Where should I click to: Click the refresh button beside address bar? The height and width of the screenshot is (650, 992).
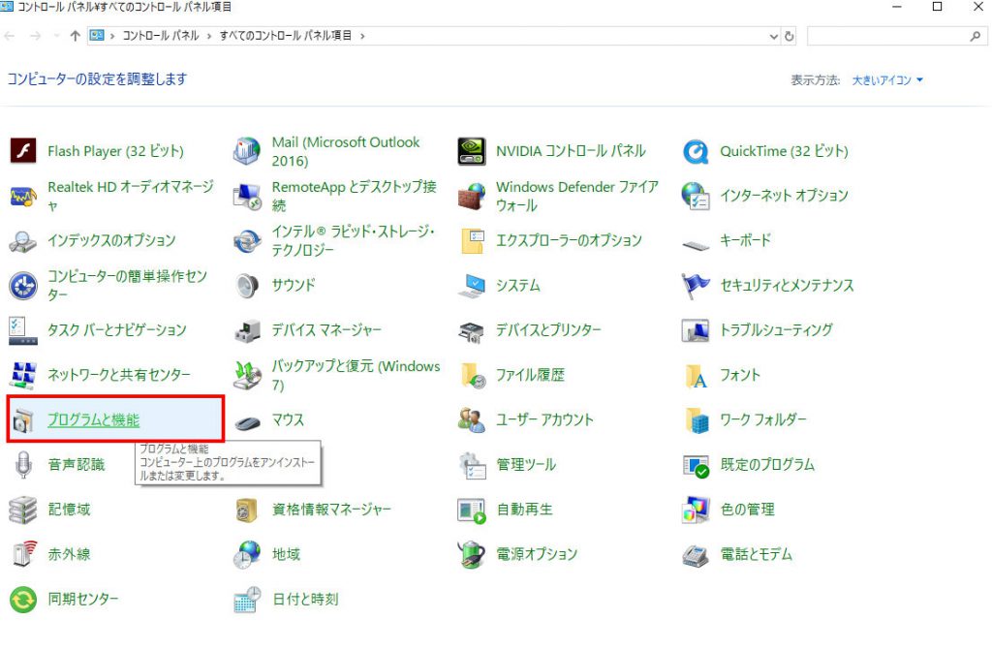coord(790,36)
